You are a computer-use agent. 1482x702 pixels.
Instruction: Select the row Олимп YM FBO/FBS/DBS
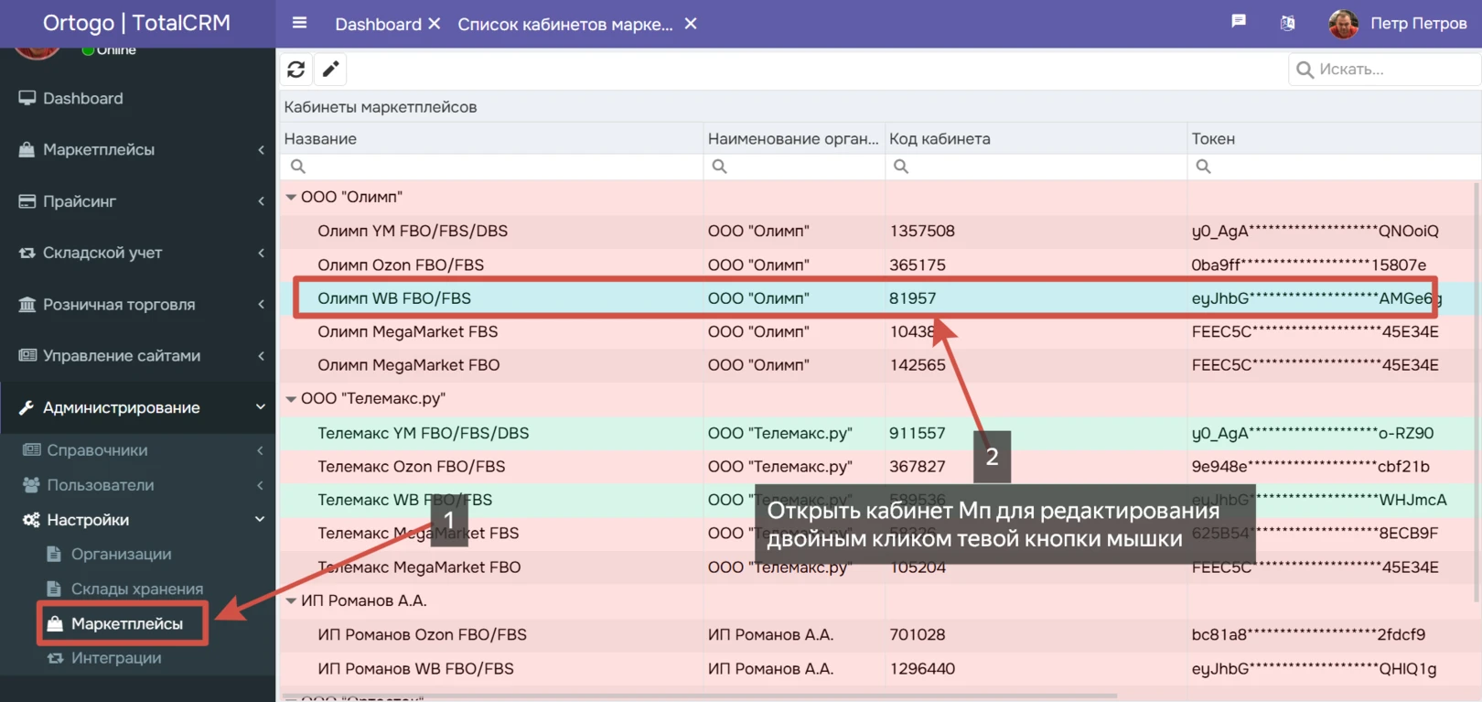878,231
